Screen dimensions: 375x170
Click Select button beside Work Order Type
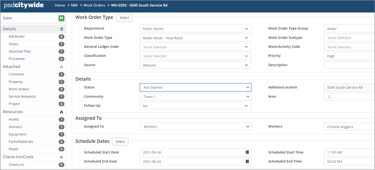tap(124, 18)
